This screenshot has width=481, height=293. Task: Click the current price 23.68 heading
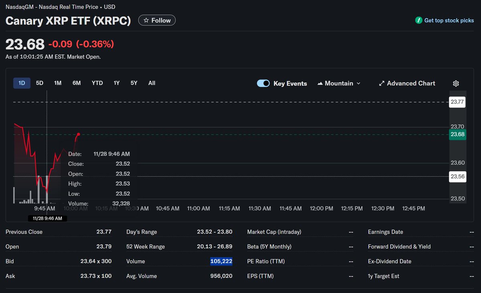25,44
